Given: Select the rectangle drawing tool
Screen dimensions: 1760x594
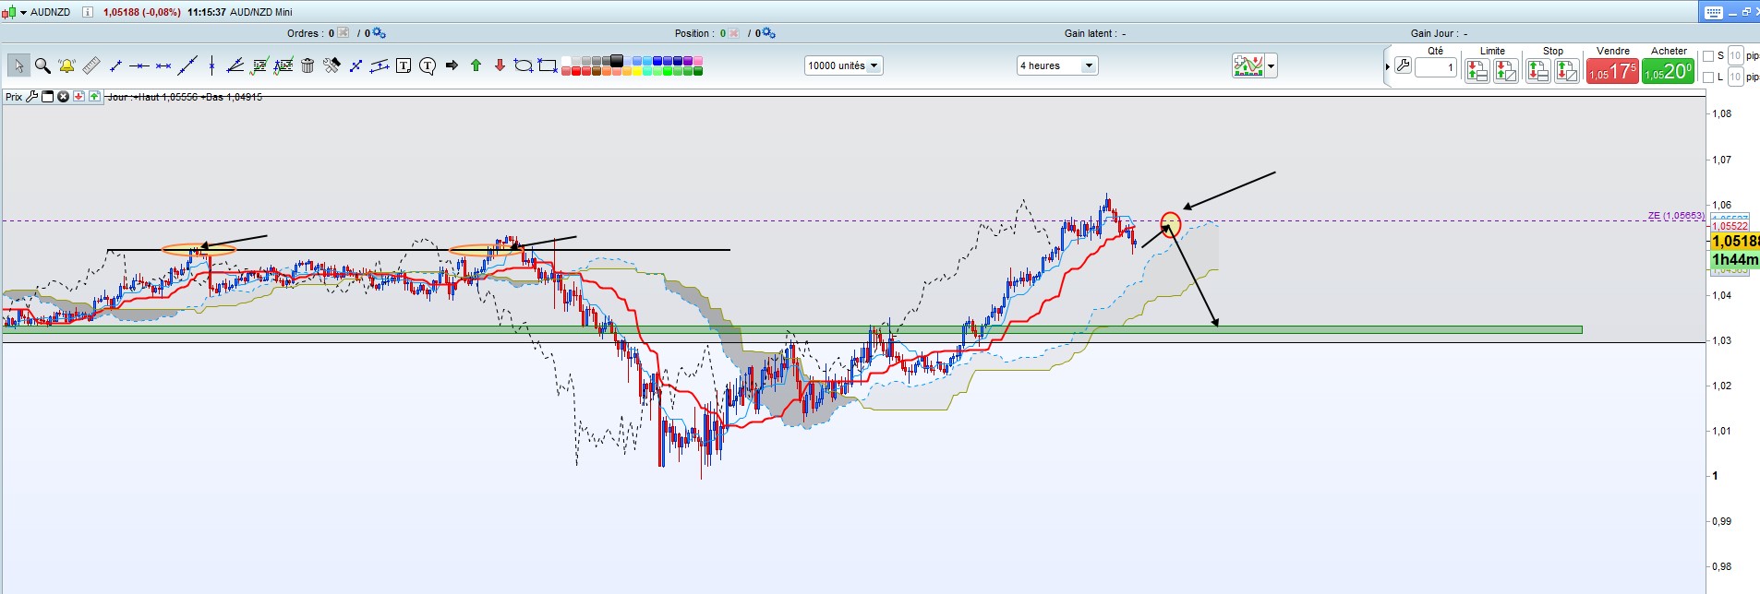Looking at the screenshot, I should pyautogui.click(x=548, y=65).
